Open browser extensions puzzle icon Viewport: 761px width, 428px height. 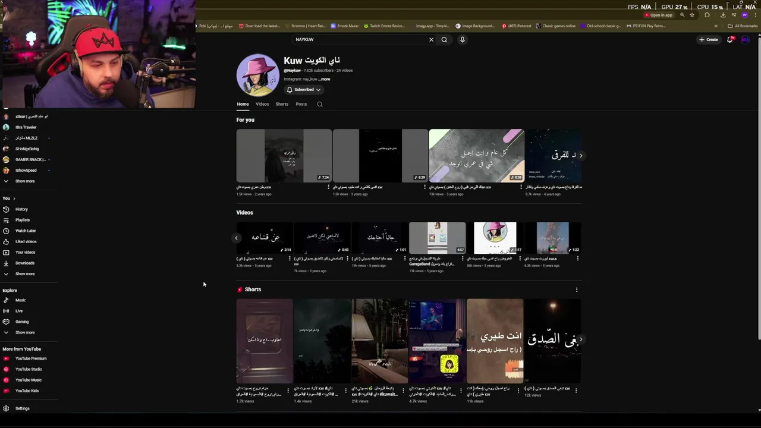pos(707,15)
